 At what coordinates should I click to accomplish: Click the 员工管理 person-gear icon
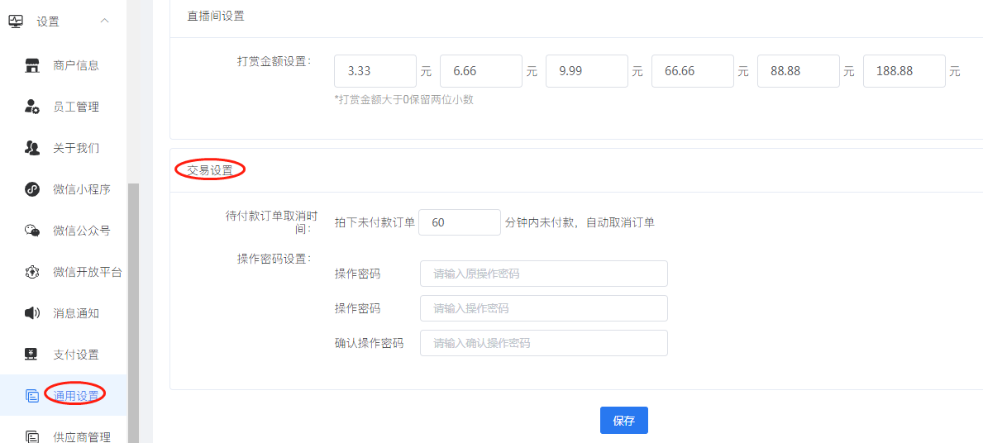[x=32, y=107]
